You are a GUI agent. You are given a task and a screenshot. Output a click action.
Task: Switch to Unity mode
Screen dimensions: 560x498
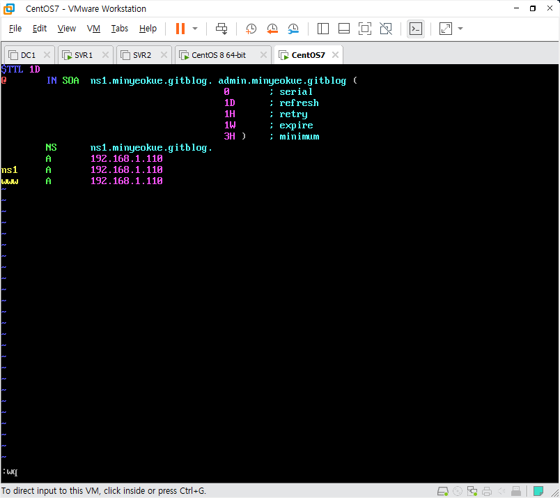pyautogui.click(x=386, y=29)
